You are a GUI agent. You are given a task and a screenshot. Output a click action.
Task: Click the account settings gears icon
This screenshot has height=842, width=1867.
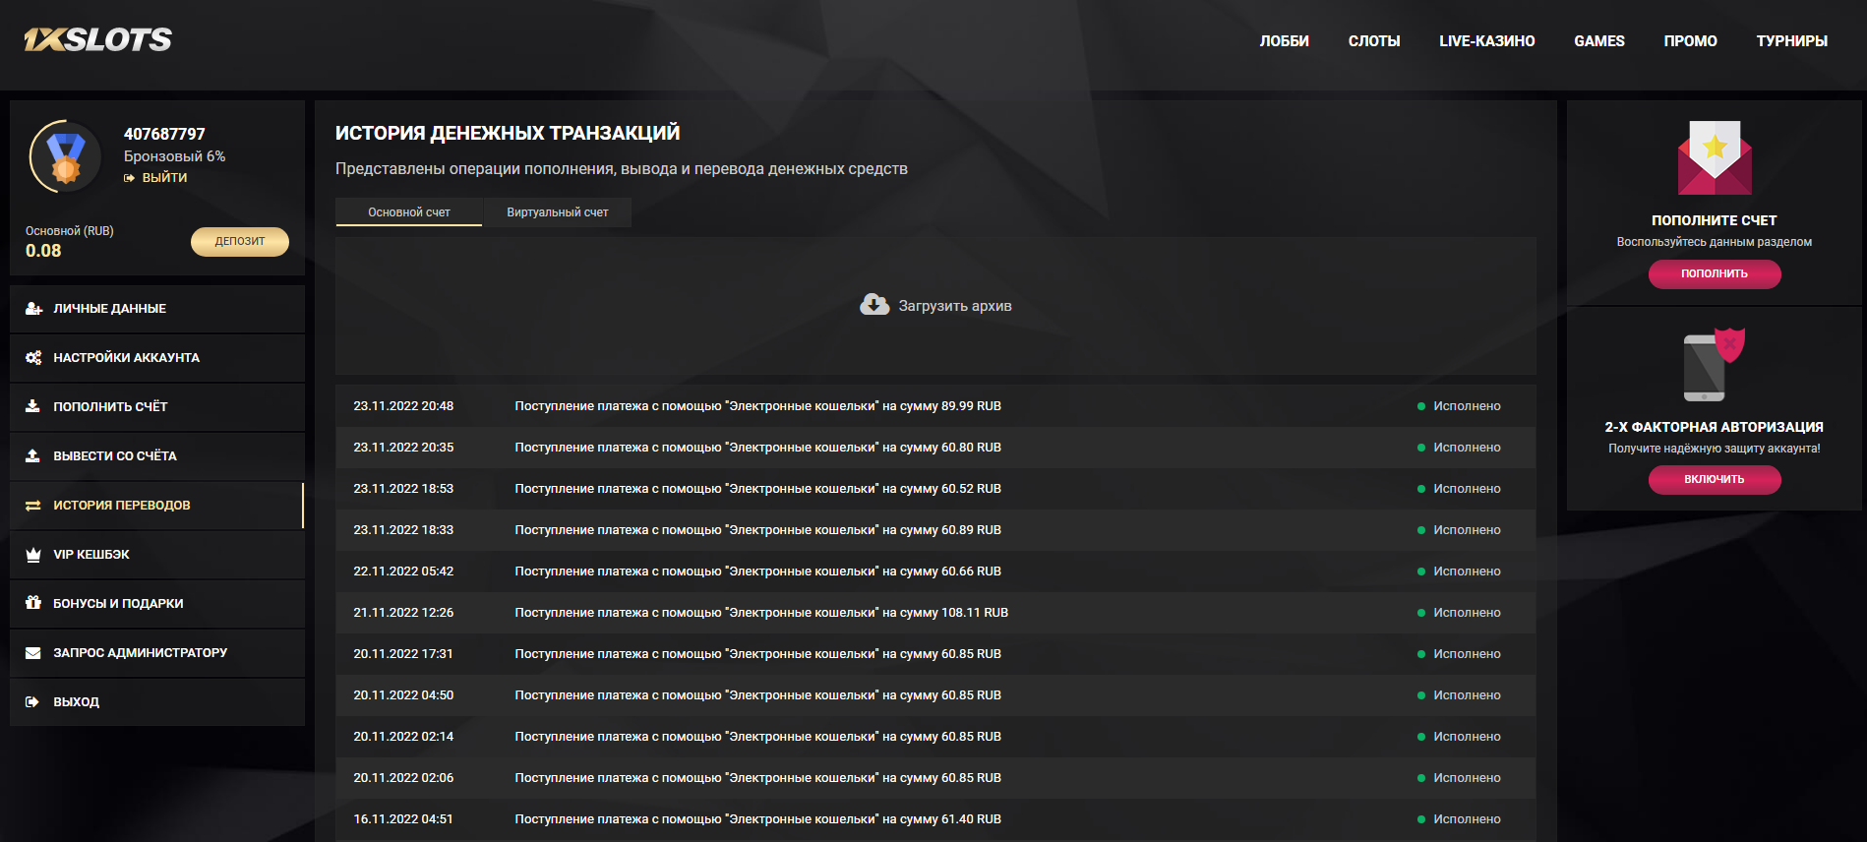(33, 358)
